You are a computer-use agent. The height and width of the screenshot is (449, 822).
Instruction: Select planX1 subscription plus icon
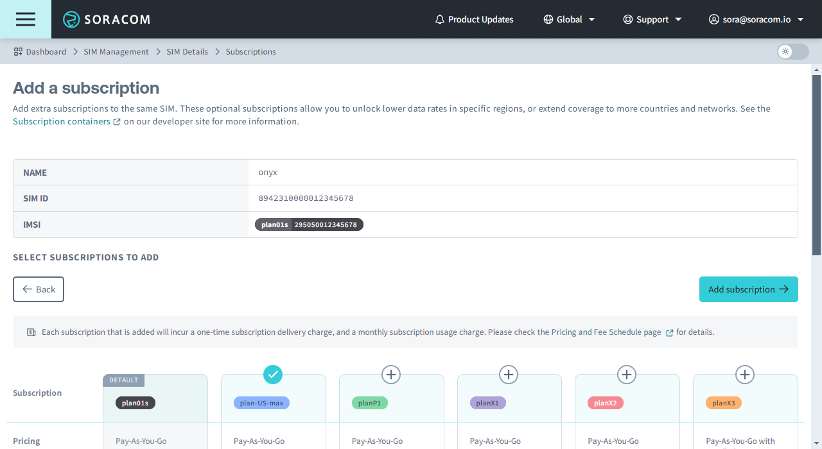pos(509,374)
